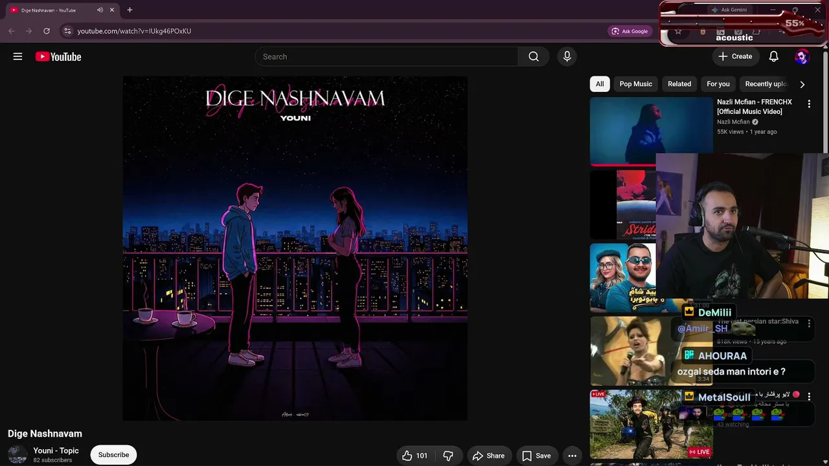The image size is (829, 466).
Task: Click the Dige Nashnavam video player
Action: (x=295, y=249)
